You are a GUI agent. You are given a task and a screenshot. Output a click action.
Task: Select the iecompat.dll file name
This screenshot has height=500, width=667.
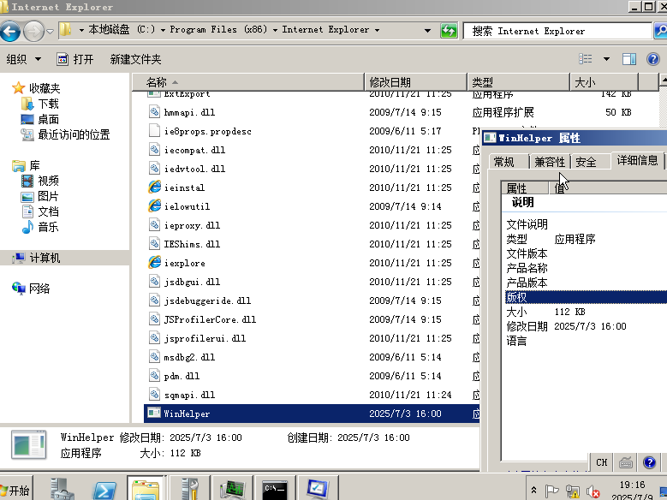tap(195, 150)
